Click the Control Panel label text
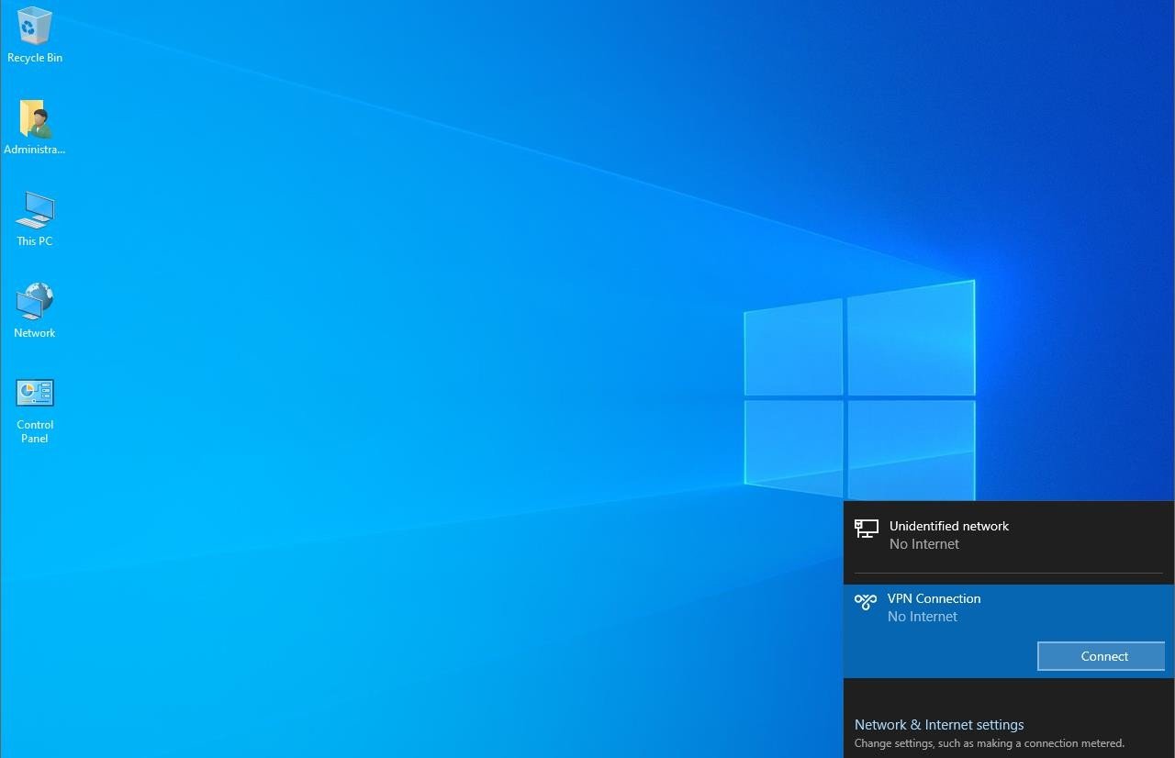This screenshot has height=758, width=1175. (x=35, y=431)
